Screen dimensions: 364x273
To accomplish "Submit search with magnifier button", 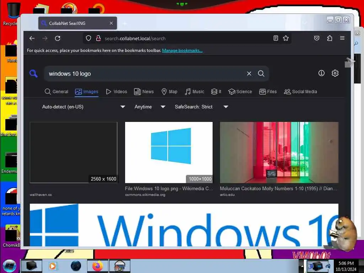I will [x=261, y=74].
